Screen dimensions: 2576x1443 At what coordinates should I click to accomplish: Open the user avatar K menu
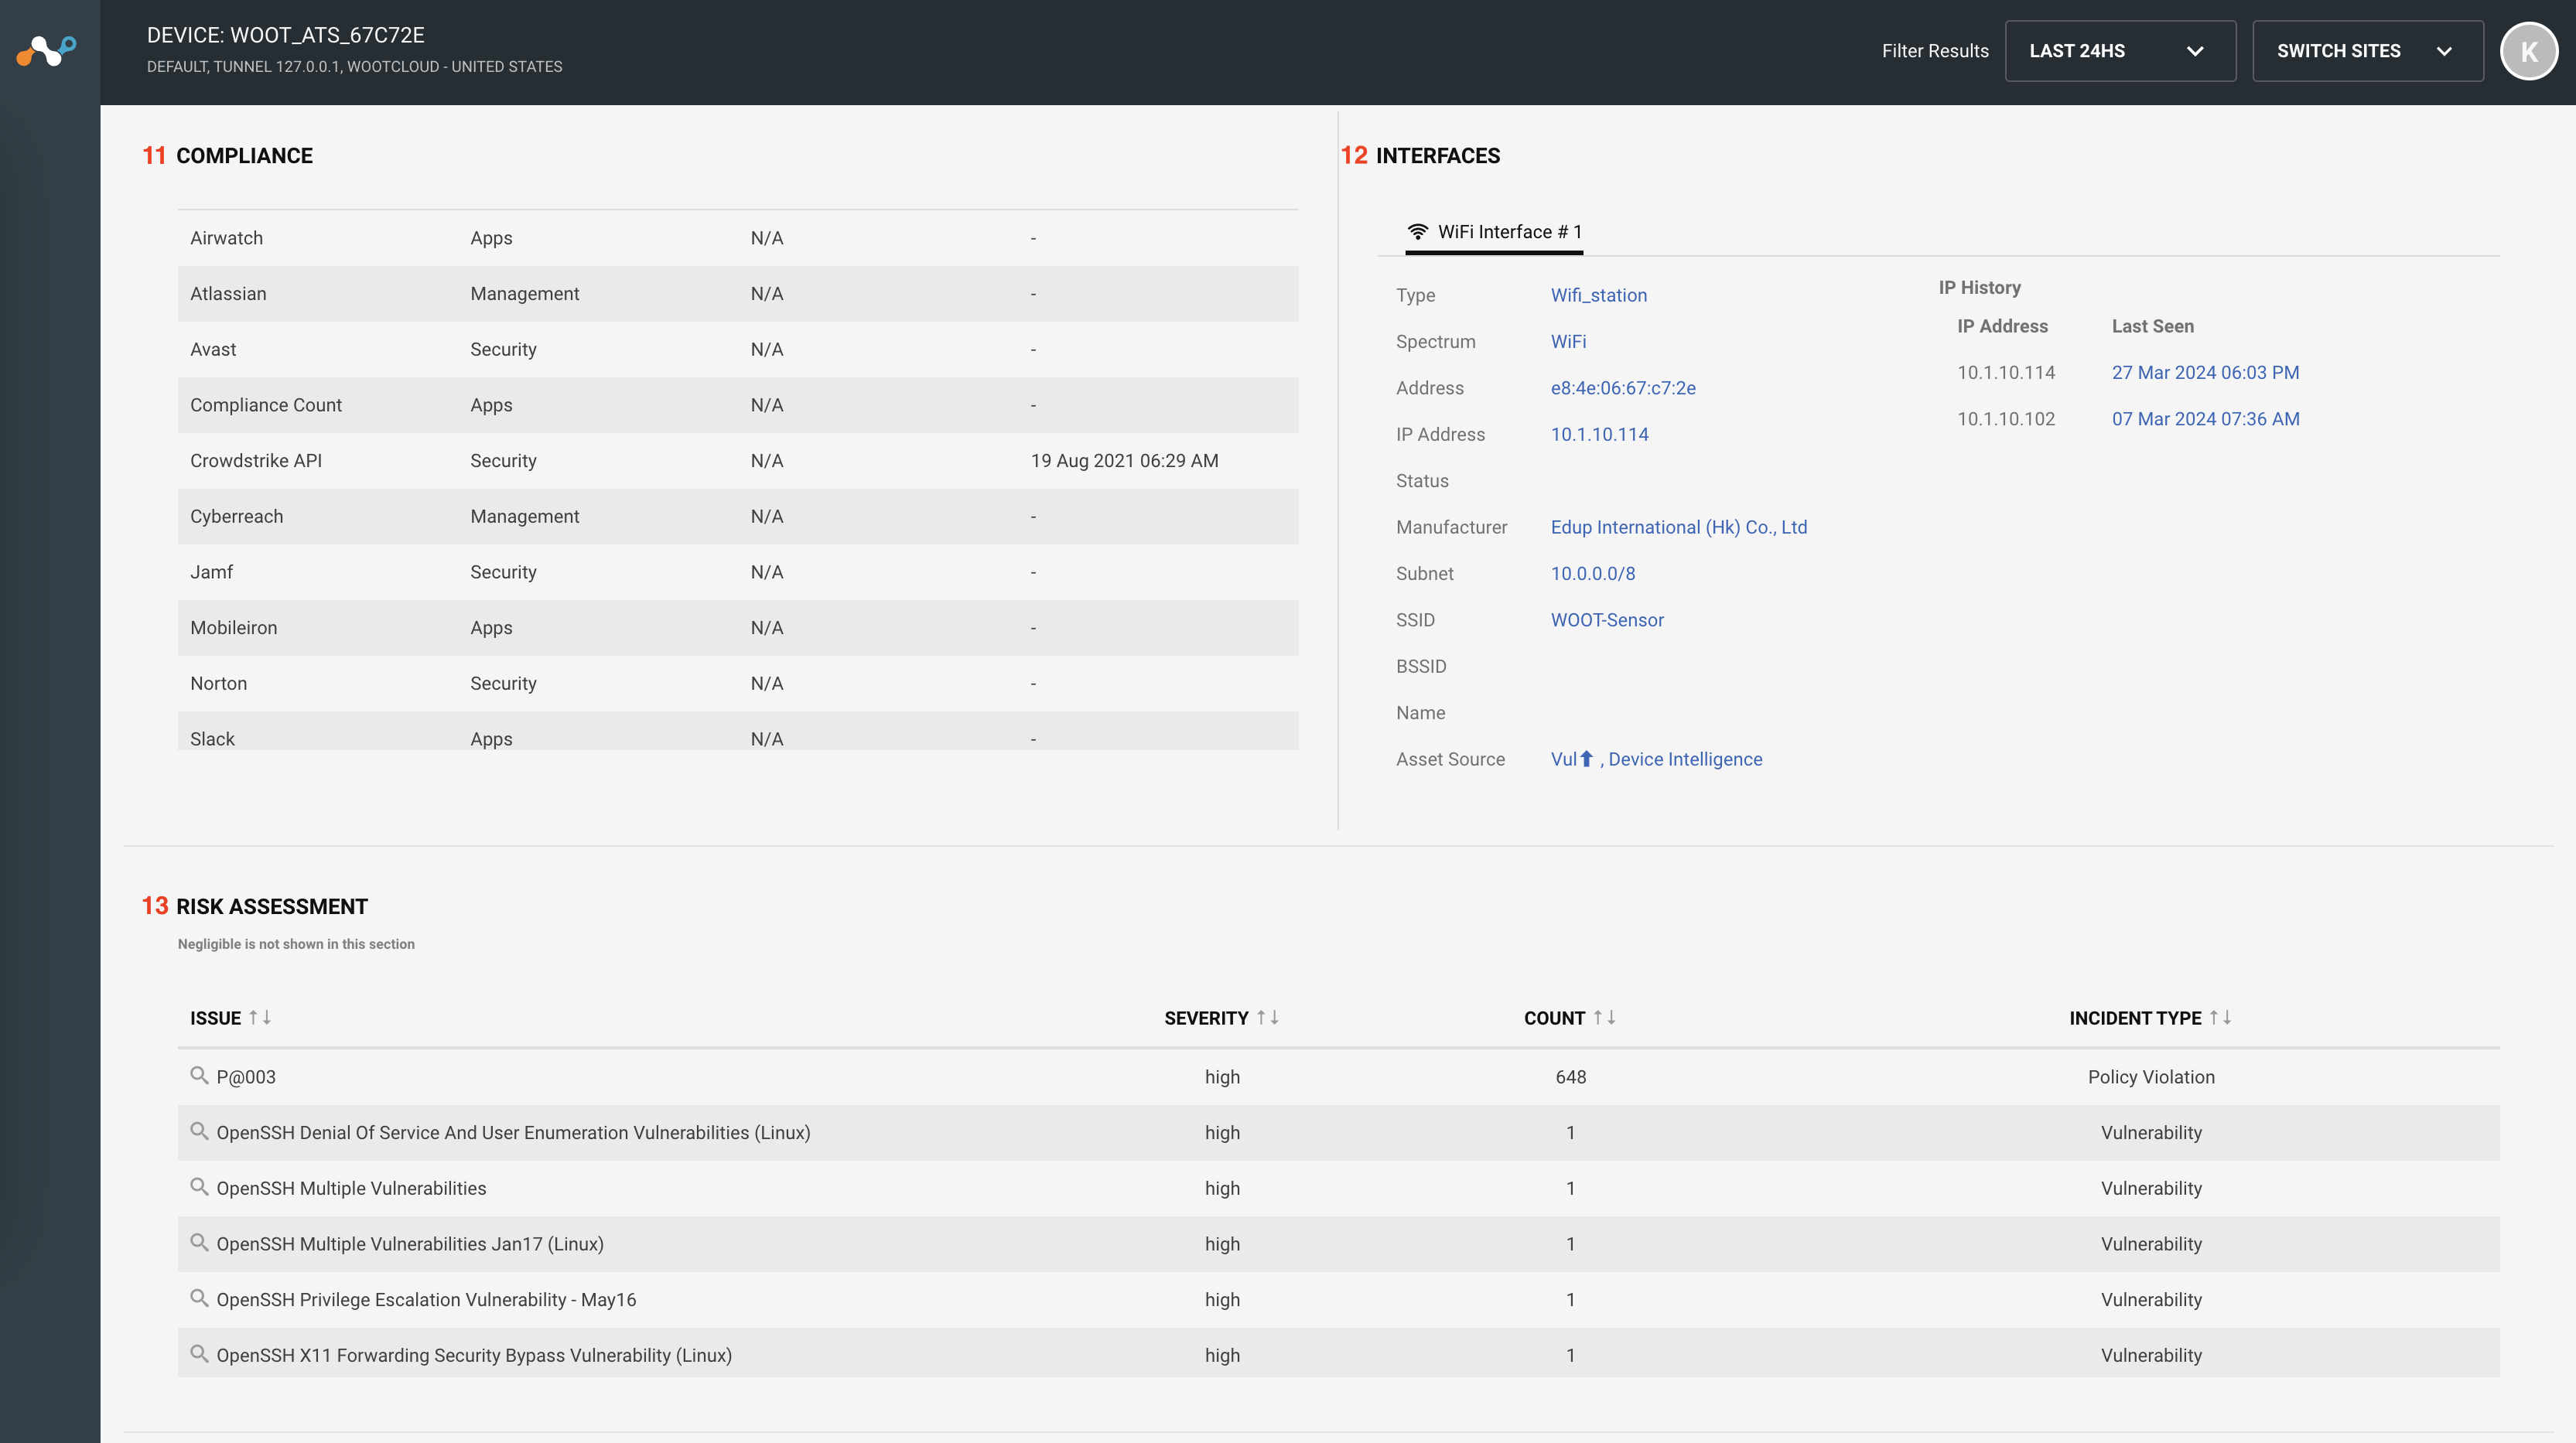pos(2528,51)
